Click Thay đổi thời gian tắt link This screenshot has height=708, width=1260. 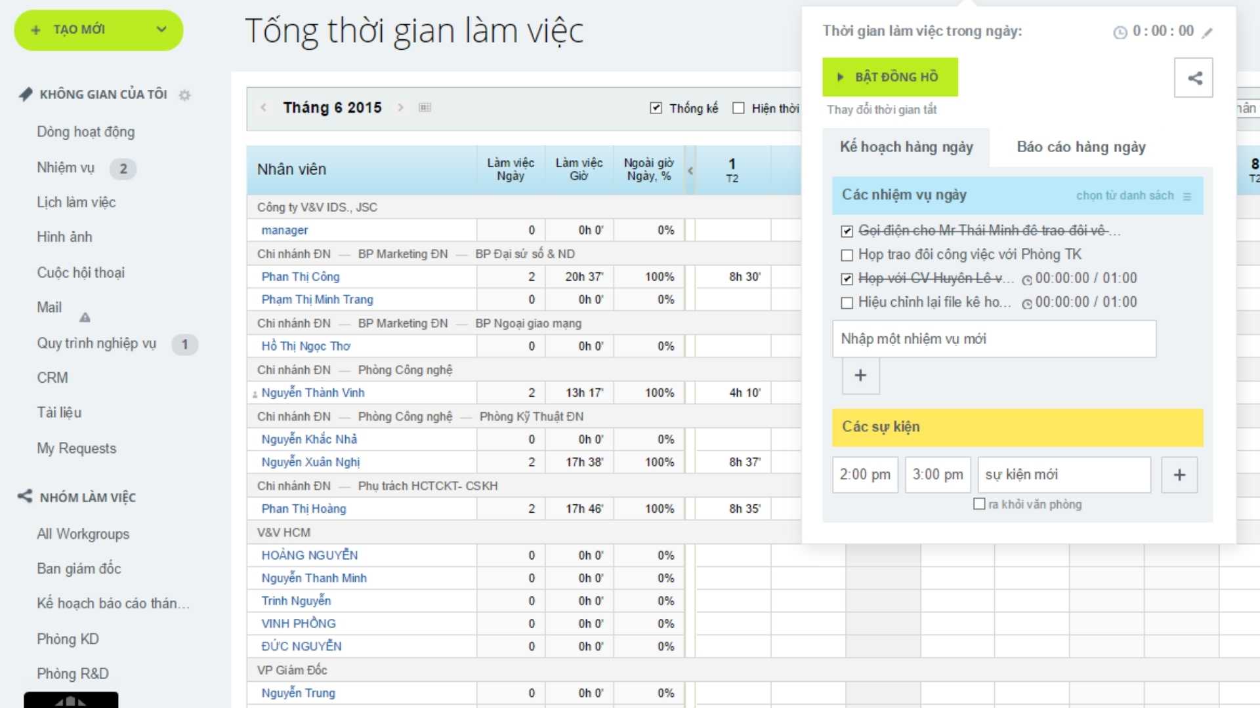point(881,109)
